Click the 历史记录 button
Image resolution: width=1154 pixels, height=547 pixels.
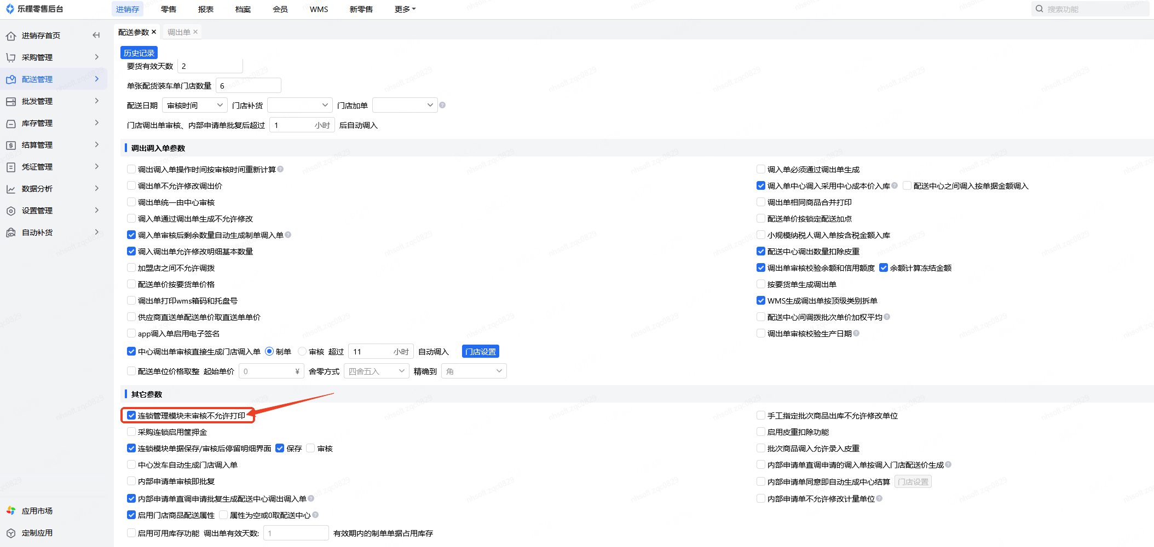pos(139,53)
